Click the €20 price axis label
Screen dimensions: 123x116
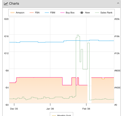click(x=6, y=19)
